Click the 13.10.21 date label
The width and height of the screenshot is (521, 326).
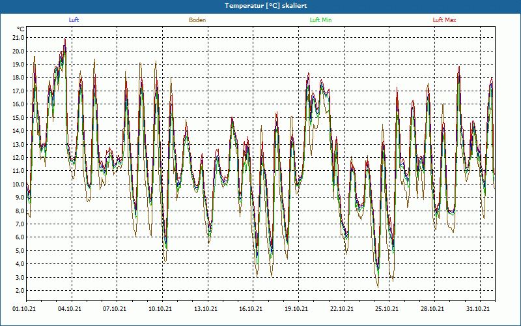click(x=206, y=309)
